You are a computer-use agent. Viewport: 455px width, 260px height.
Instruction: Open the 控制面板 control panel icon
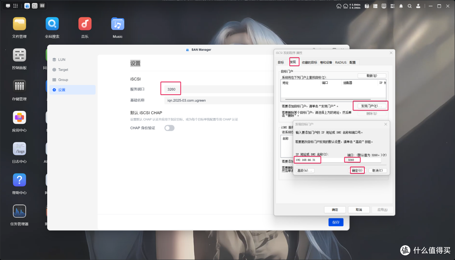click(19, 55)
